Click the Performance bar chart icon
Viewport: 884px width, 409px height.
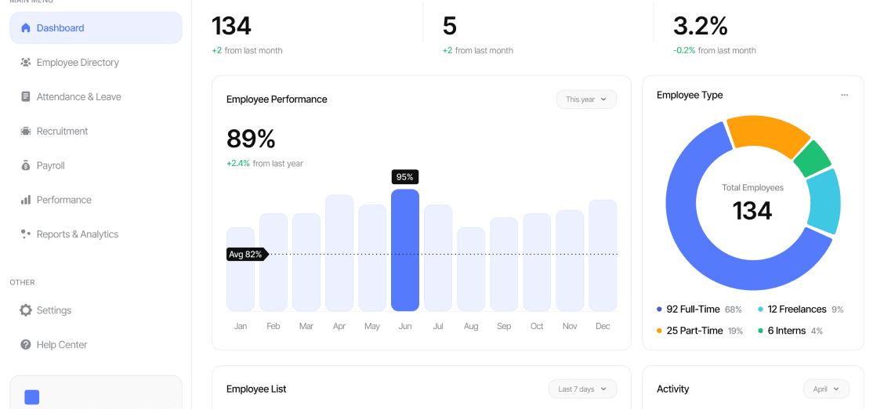coord(26,201)
